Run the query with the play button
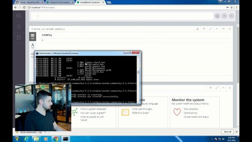Image resolution: width=252 pixels, height=142 pixels. [232, 16]
